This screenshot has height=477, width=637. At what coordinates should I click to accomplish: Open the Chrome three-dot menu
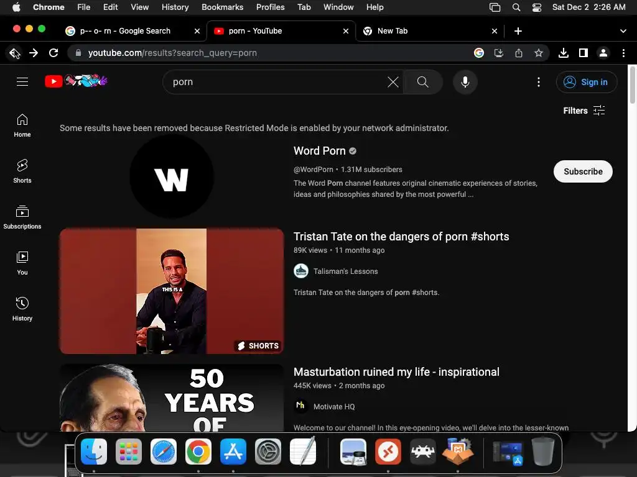point(623,53)
